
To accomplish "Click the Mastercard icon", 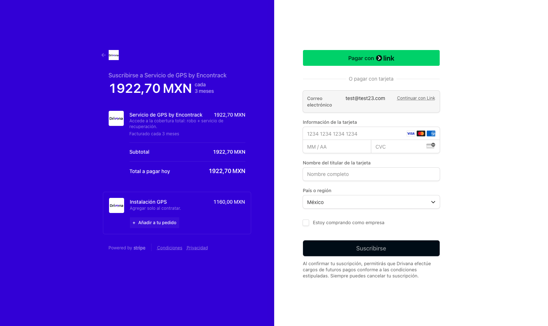I will pos(421,133).
